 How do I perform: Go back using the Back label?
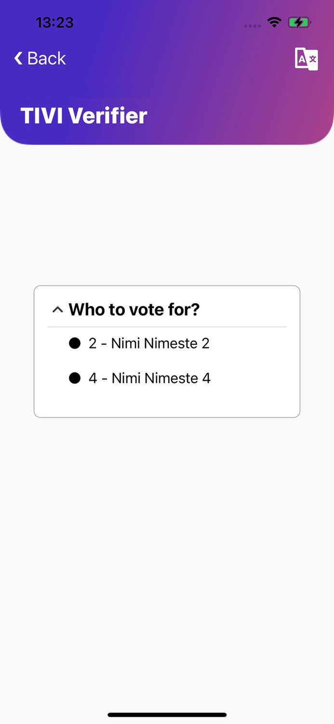[x=46, y=58]
